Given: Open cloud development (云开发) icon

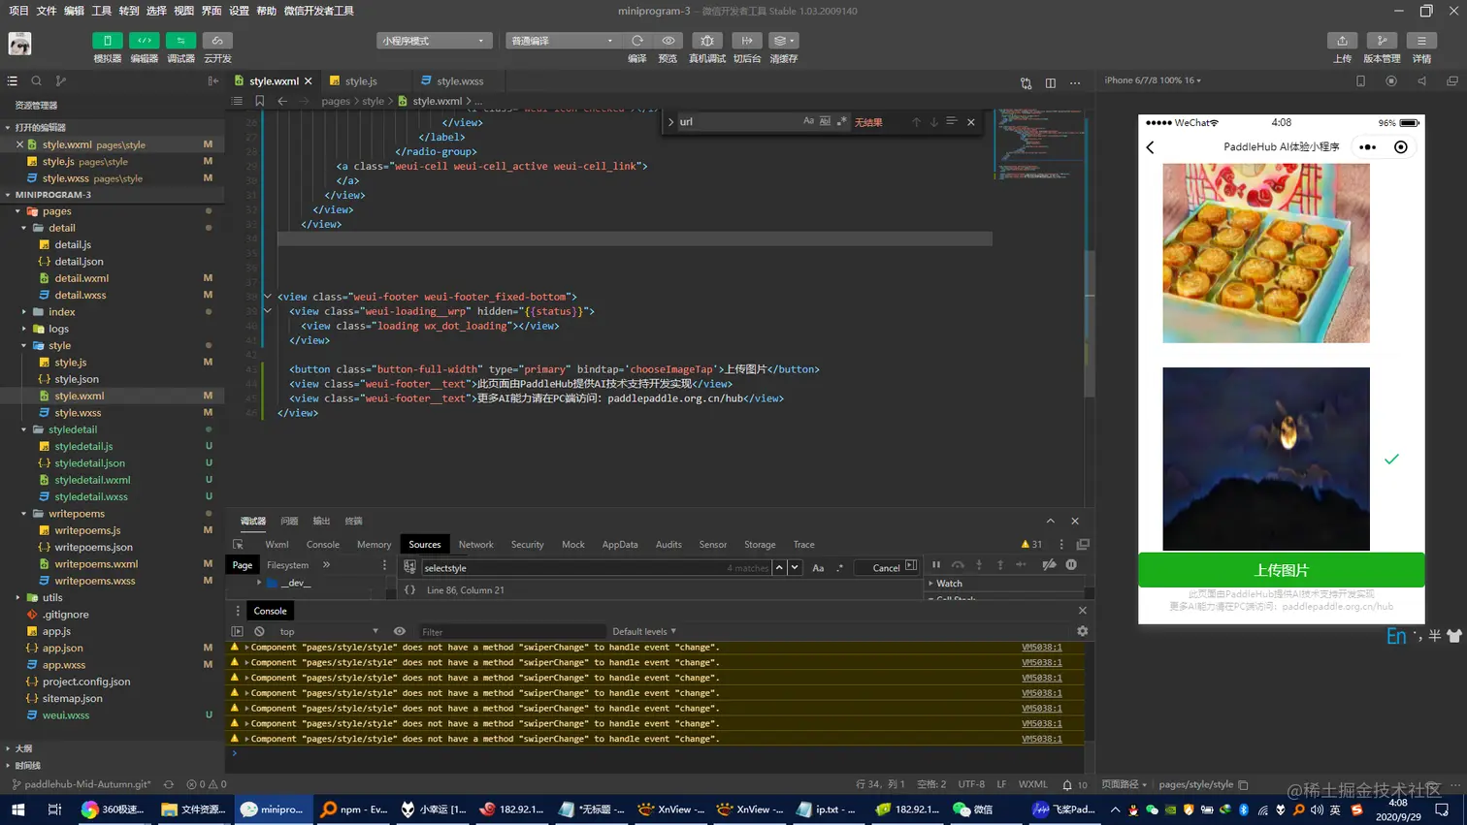Looking at the screenshot, I should [217, 41].
